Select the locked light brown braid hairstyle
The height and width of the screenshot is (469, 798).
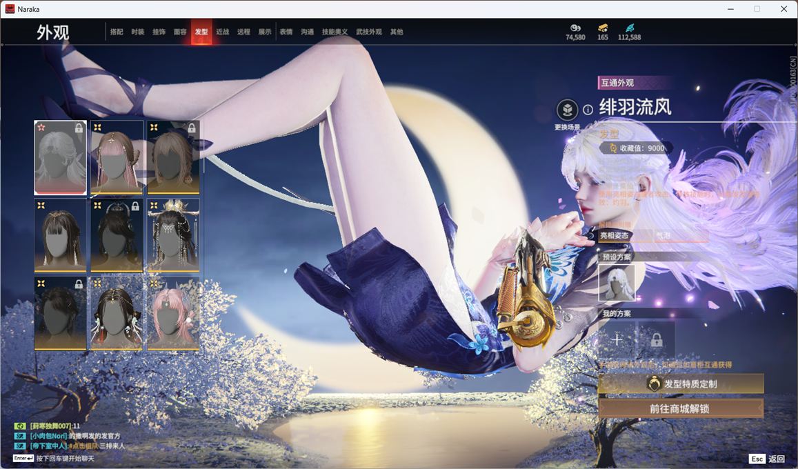coord(173,157)
